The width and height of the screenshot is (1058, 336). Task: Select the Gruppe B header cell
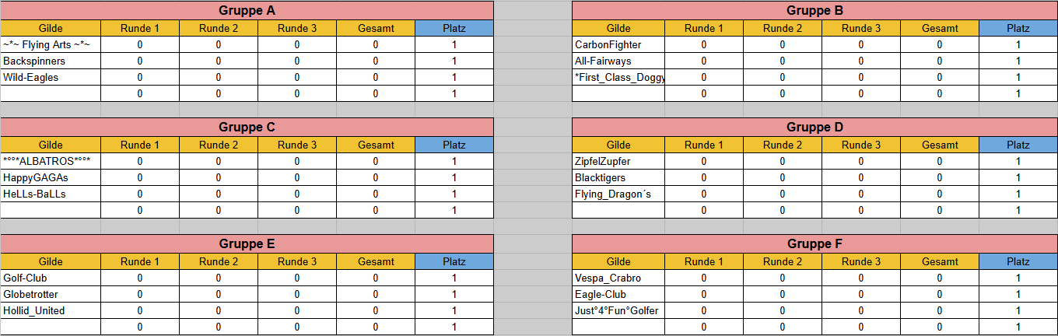pyautogui.click(x=815, y=11)
